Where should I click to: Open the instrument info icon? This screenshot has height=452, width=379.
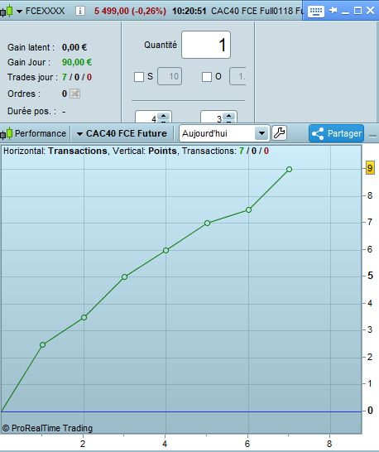click(79, 11)
